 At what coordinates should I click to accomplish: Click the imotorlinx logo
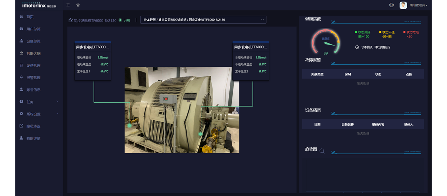pyautogui.click(x=39, y=5)
